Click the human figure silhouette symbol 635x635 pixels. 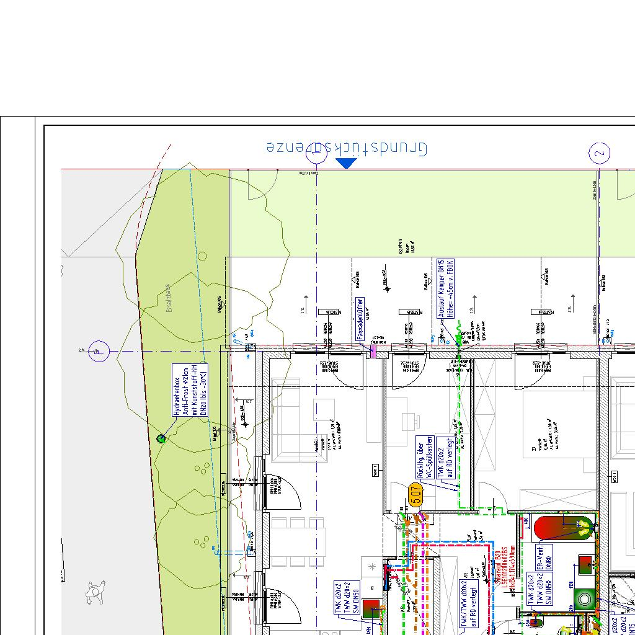tap(94, 592)
